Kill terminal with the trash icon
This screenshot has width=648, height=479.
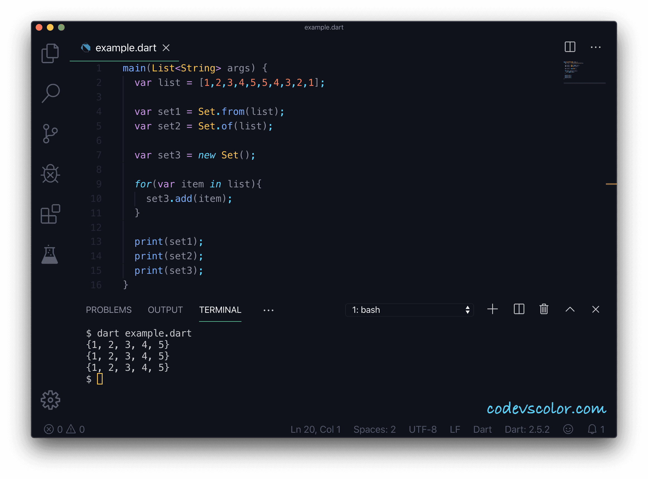pos(544,309)
